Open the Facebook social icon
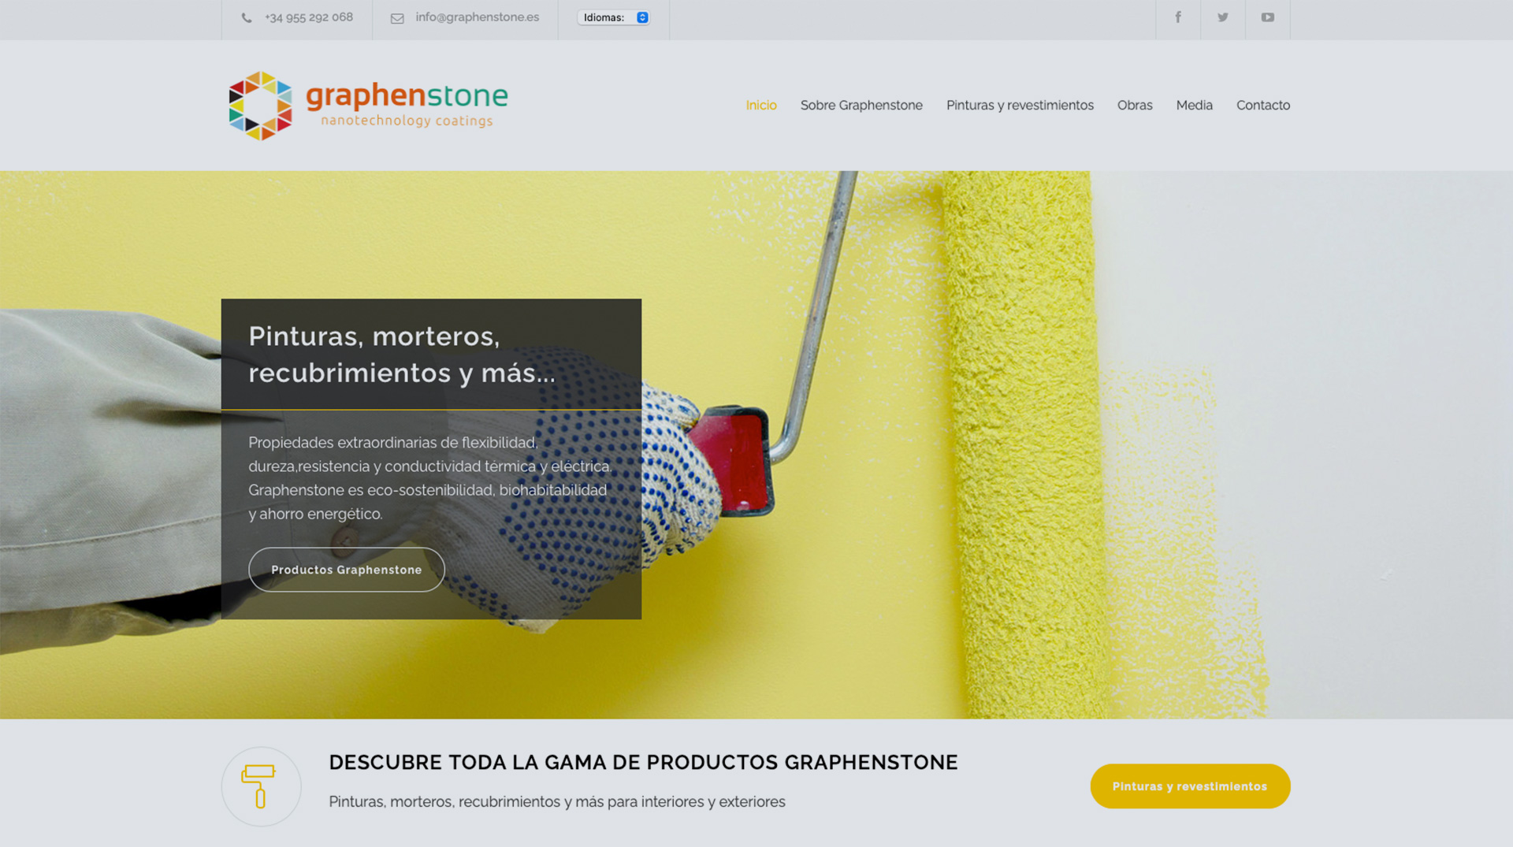 (x=1178, y=17)
